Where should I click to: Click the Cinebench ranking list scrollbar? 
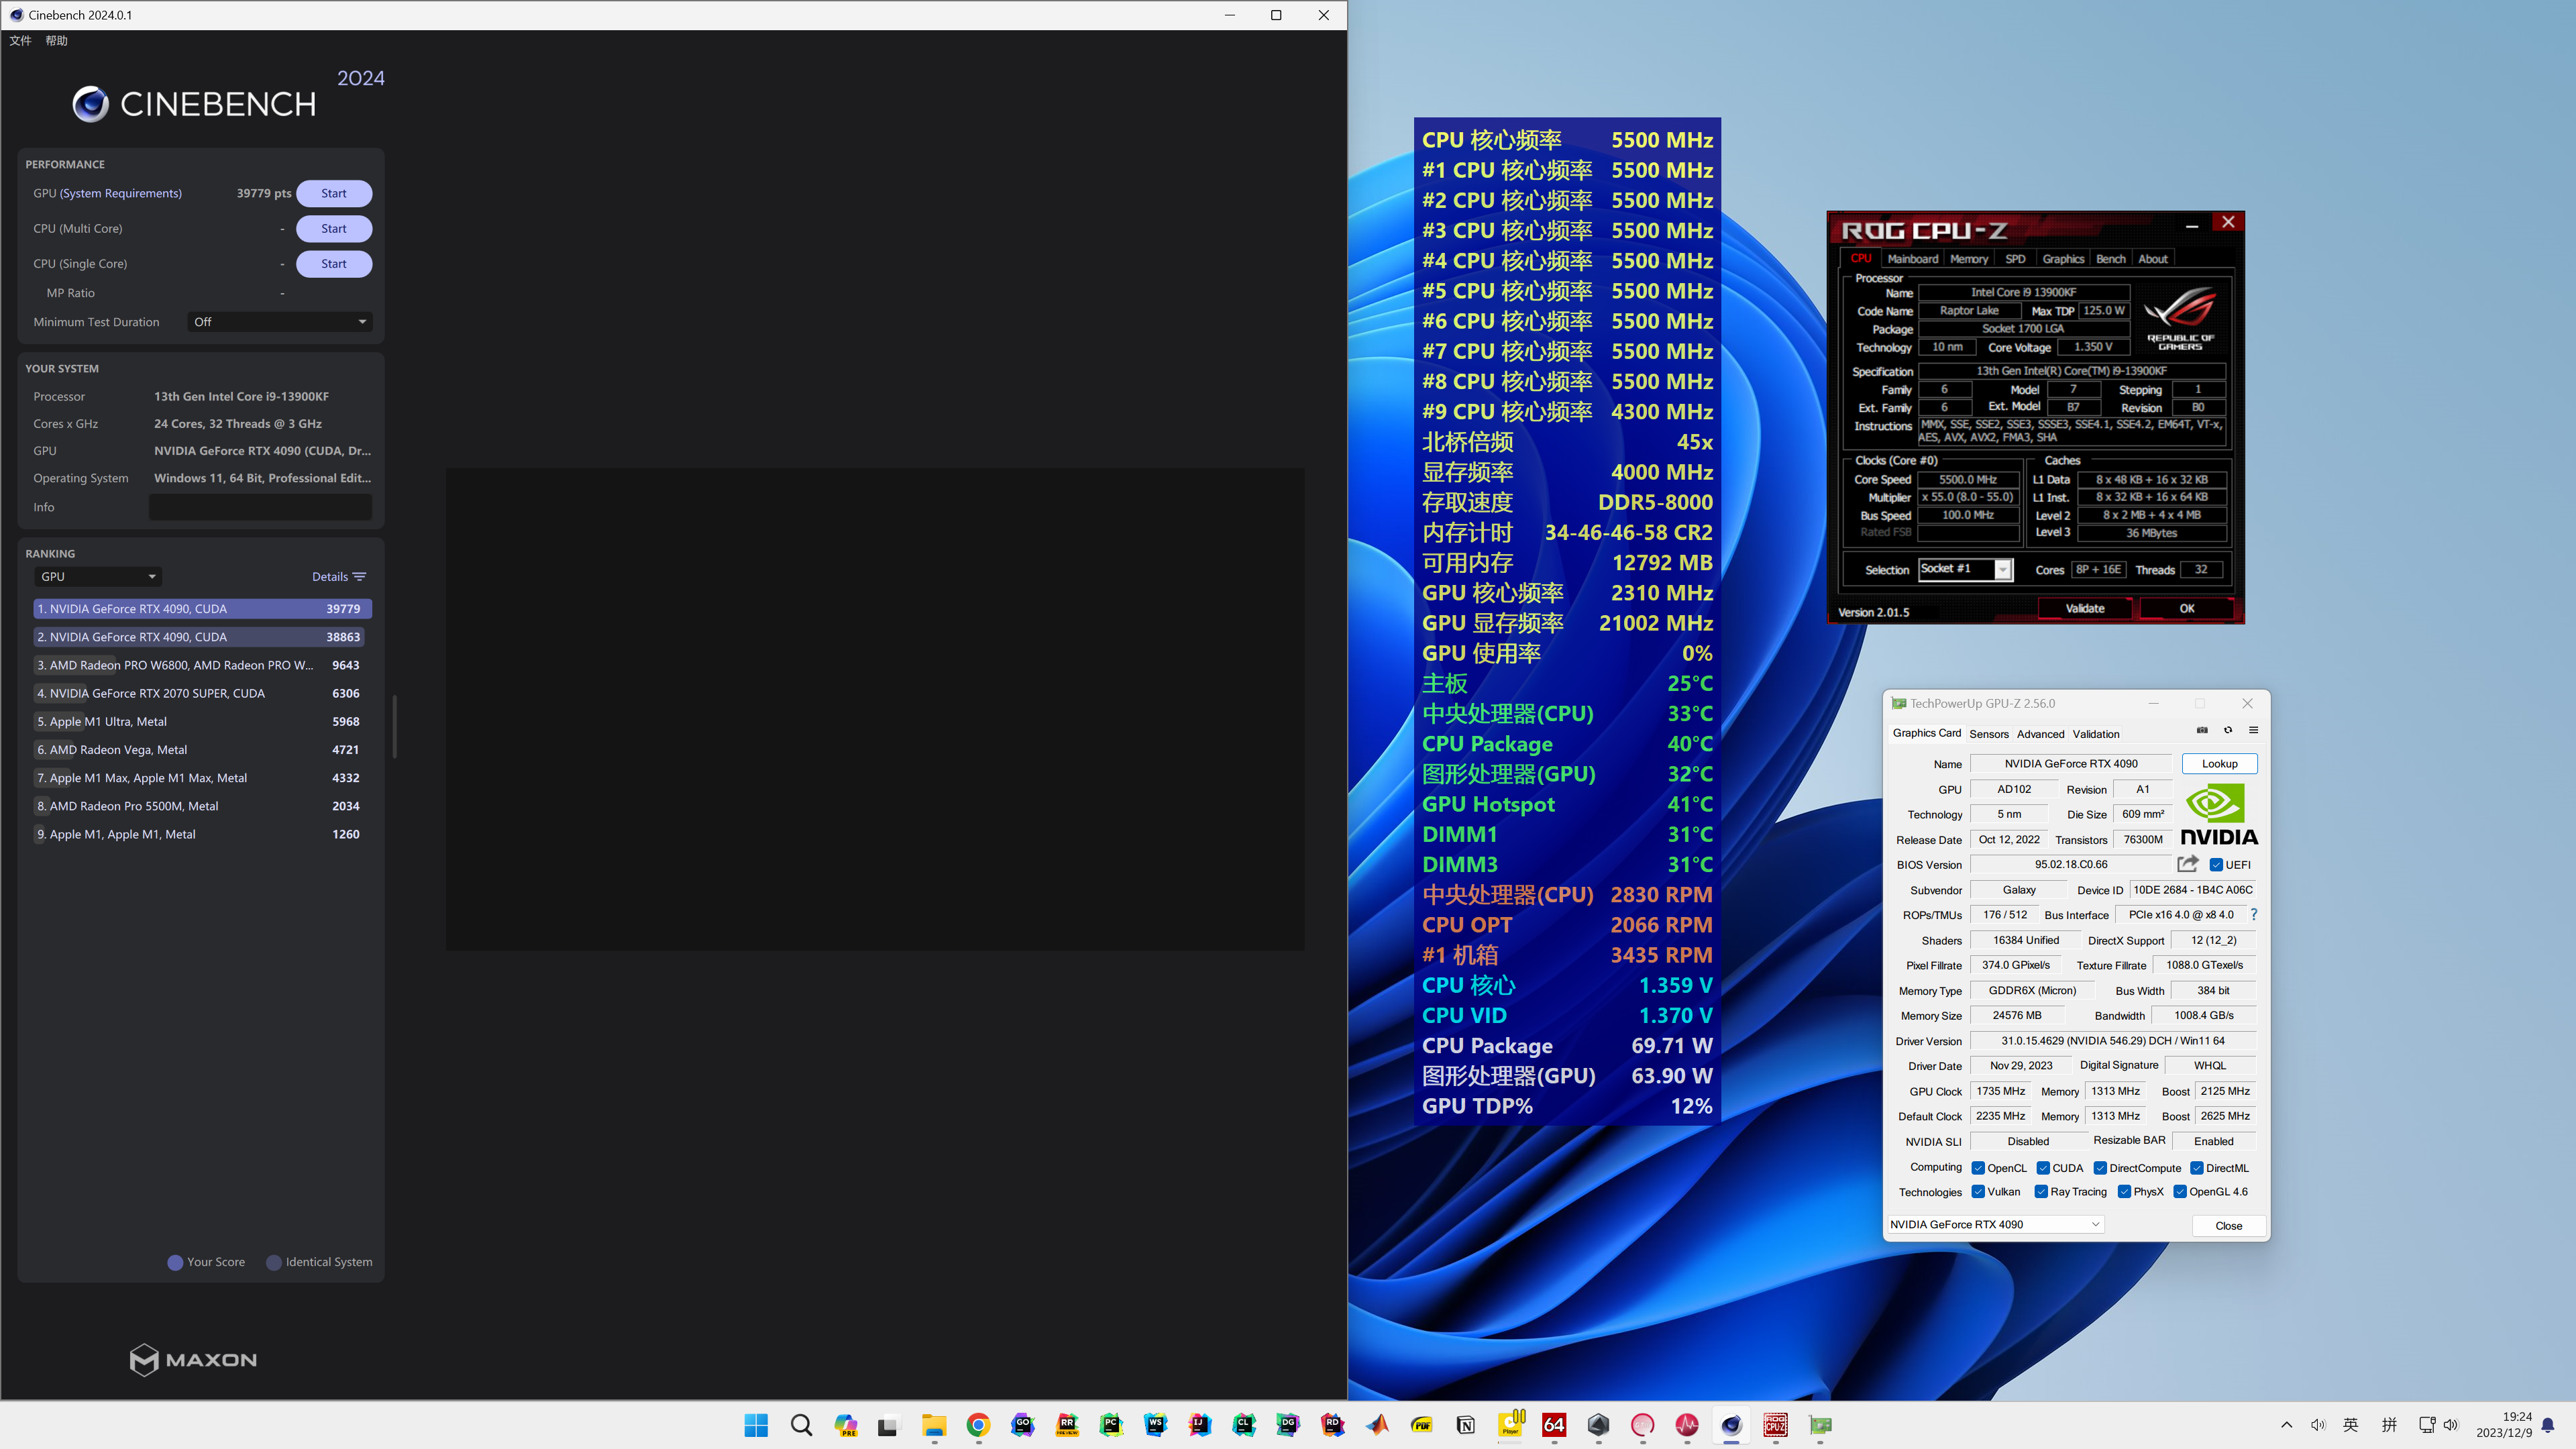[394, 726]
